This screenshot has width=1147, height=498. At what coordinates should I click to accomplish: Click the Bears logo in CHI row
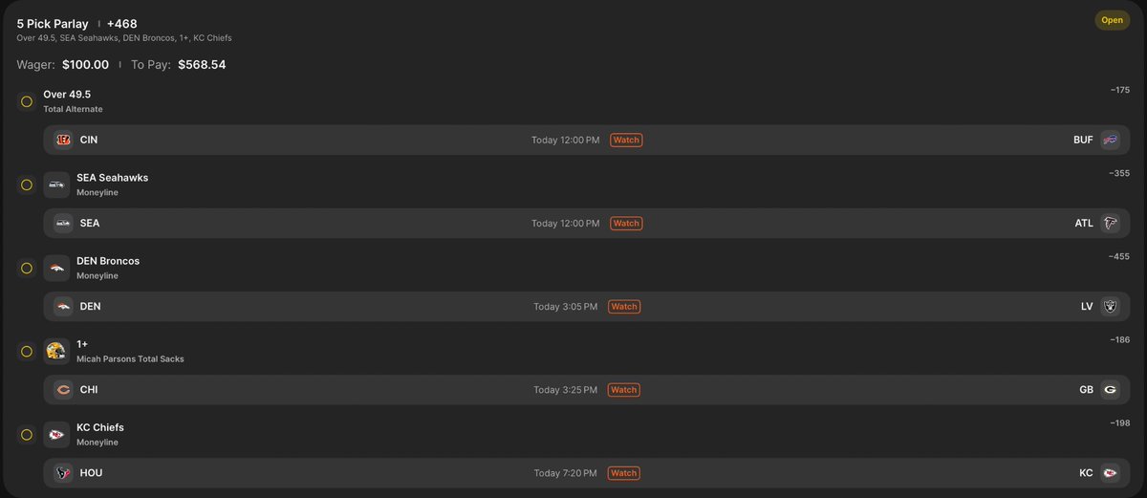pyautogui.click(x=63, y=389)
